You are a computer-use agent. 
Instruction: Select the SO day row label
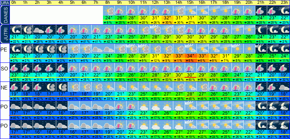tap(4, 69)
